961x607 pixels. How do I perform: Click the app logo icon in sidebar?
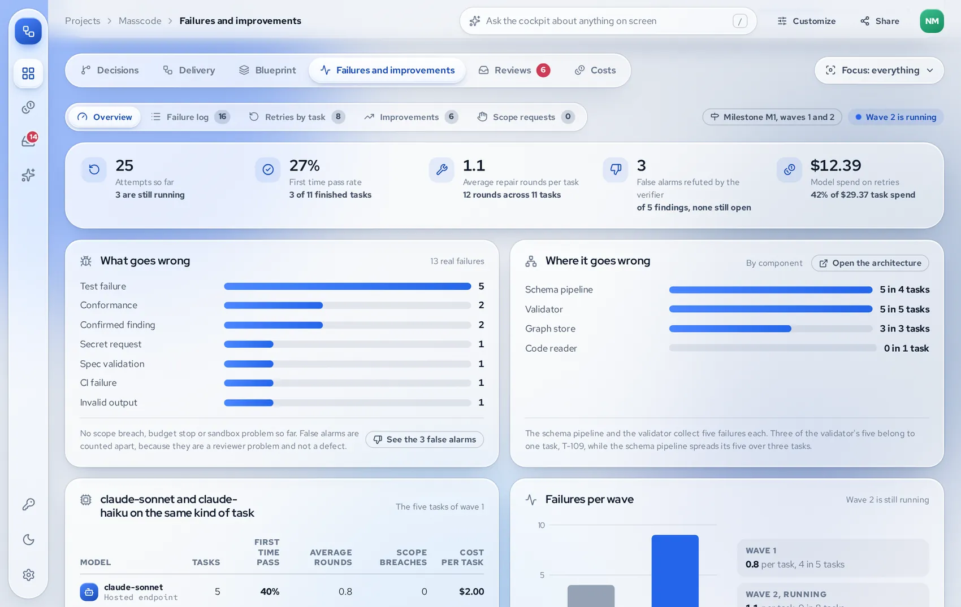tap(28, 31)
